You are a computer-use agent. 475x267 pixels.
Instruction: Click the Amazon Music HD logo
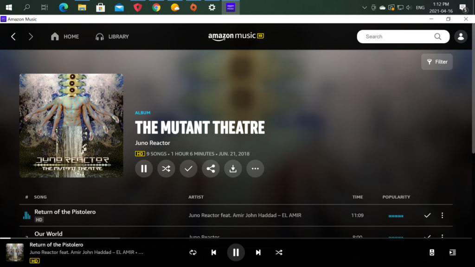(236, 36)
